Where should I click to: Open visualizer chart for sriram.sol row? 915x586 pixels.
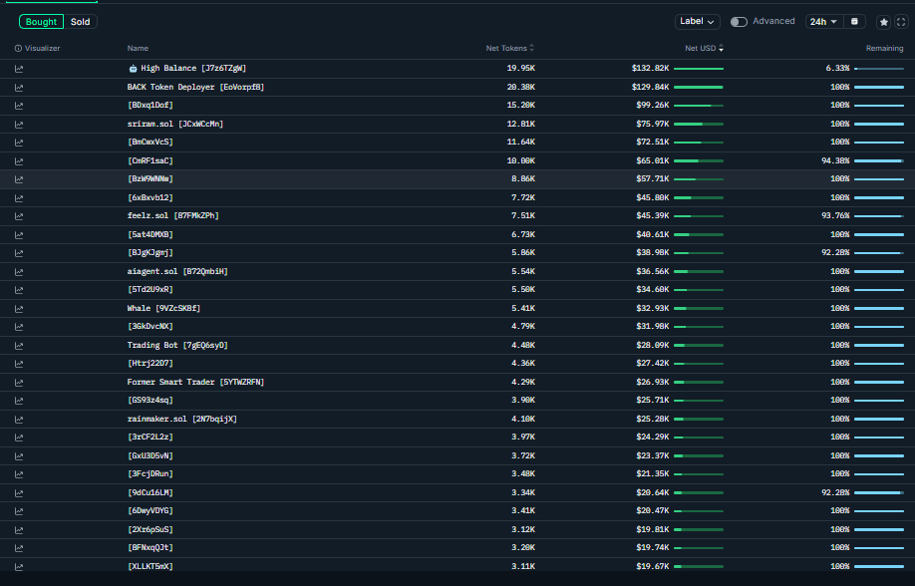19,125
